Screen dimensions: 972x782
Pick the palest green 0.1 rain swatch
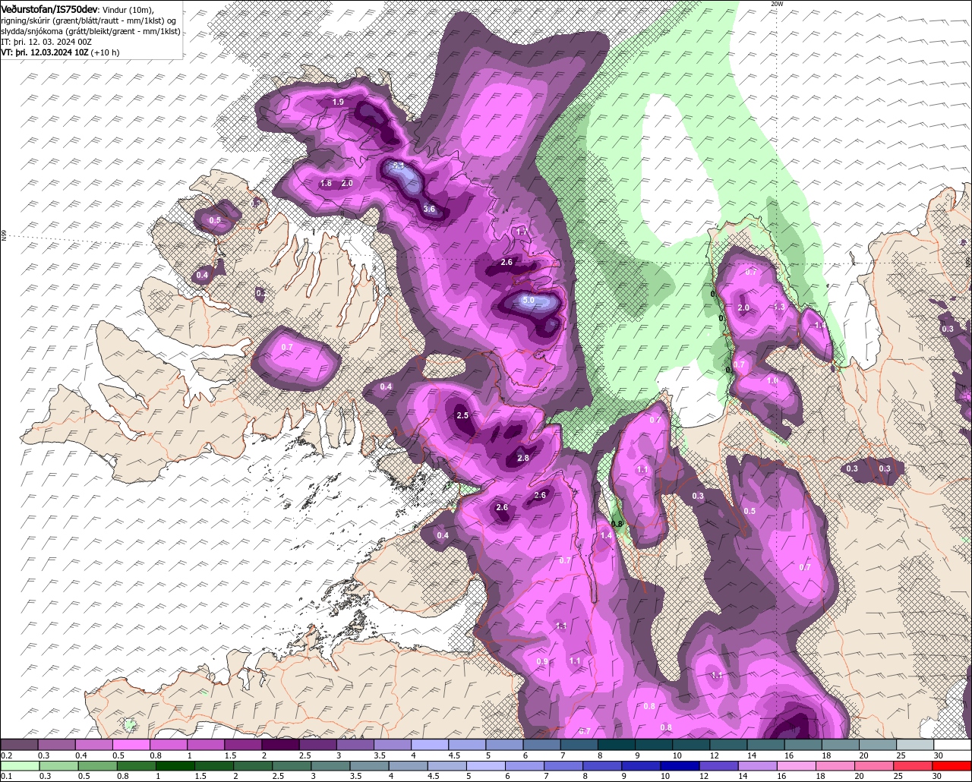[19, 765]
